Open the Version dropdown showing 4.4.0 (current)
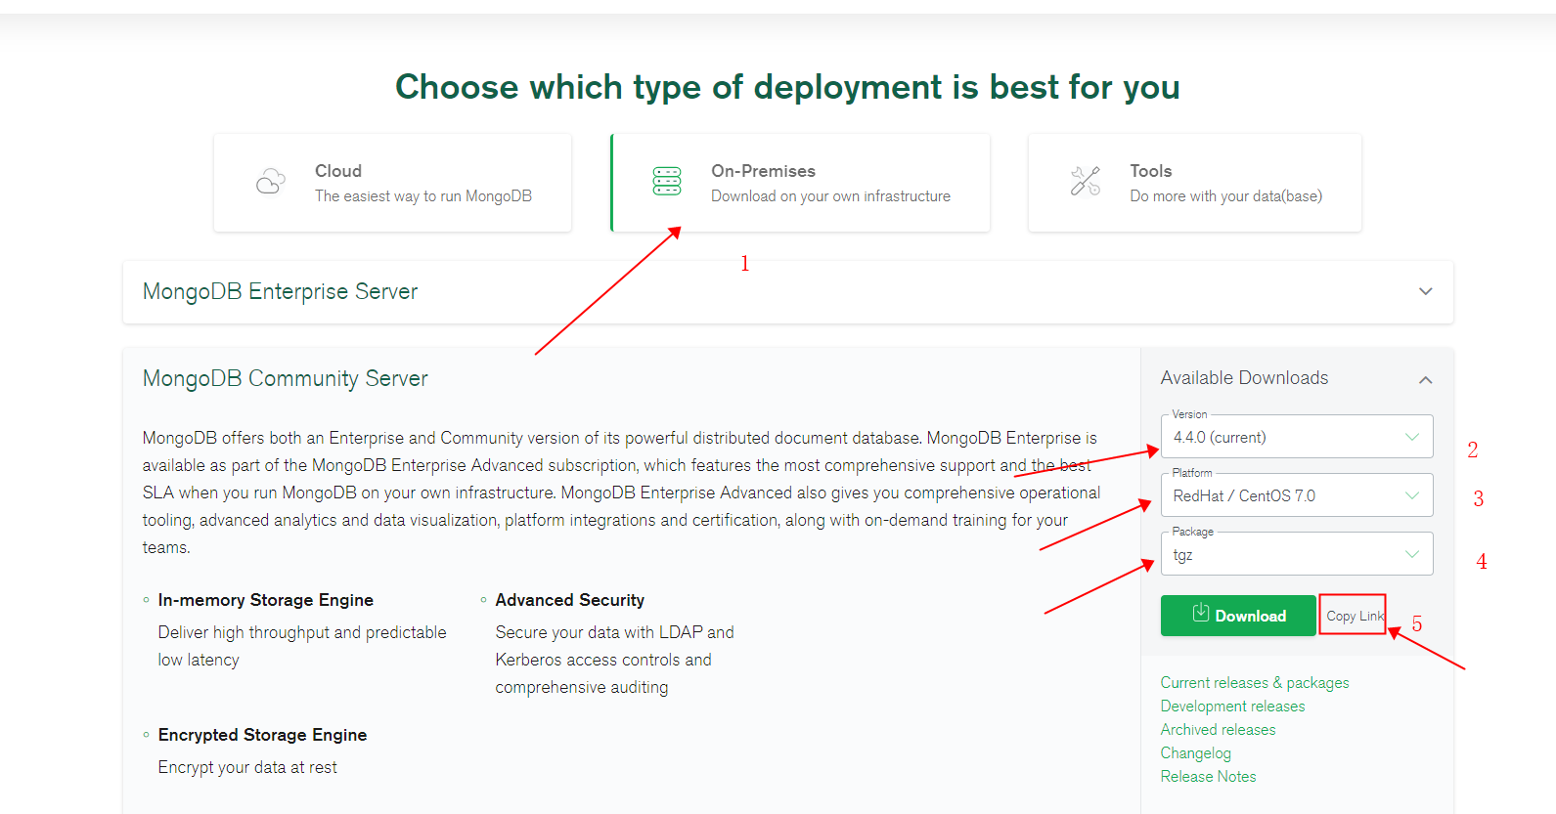Image resolution: width=1556 pixels, height=814 pixels. (x=1297, y=437)
